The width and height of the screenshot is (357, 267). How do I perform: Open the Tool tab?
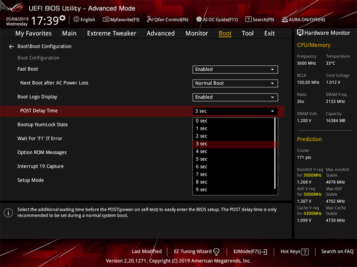point(247,34)
